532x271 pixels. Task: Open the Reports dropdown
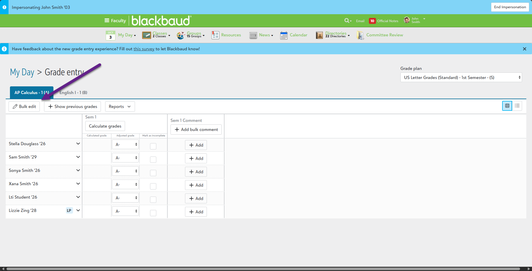[x=120, y=107]
